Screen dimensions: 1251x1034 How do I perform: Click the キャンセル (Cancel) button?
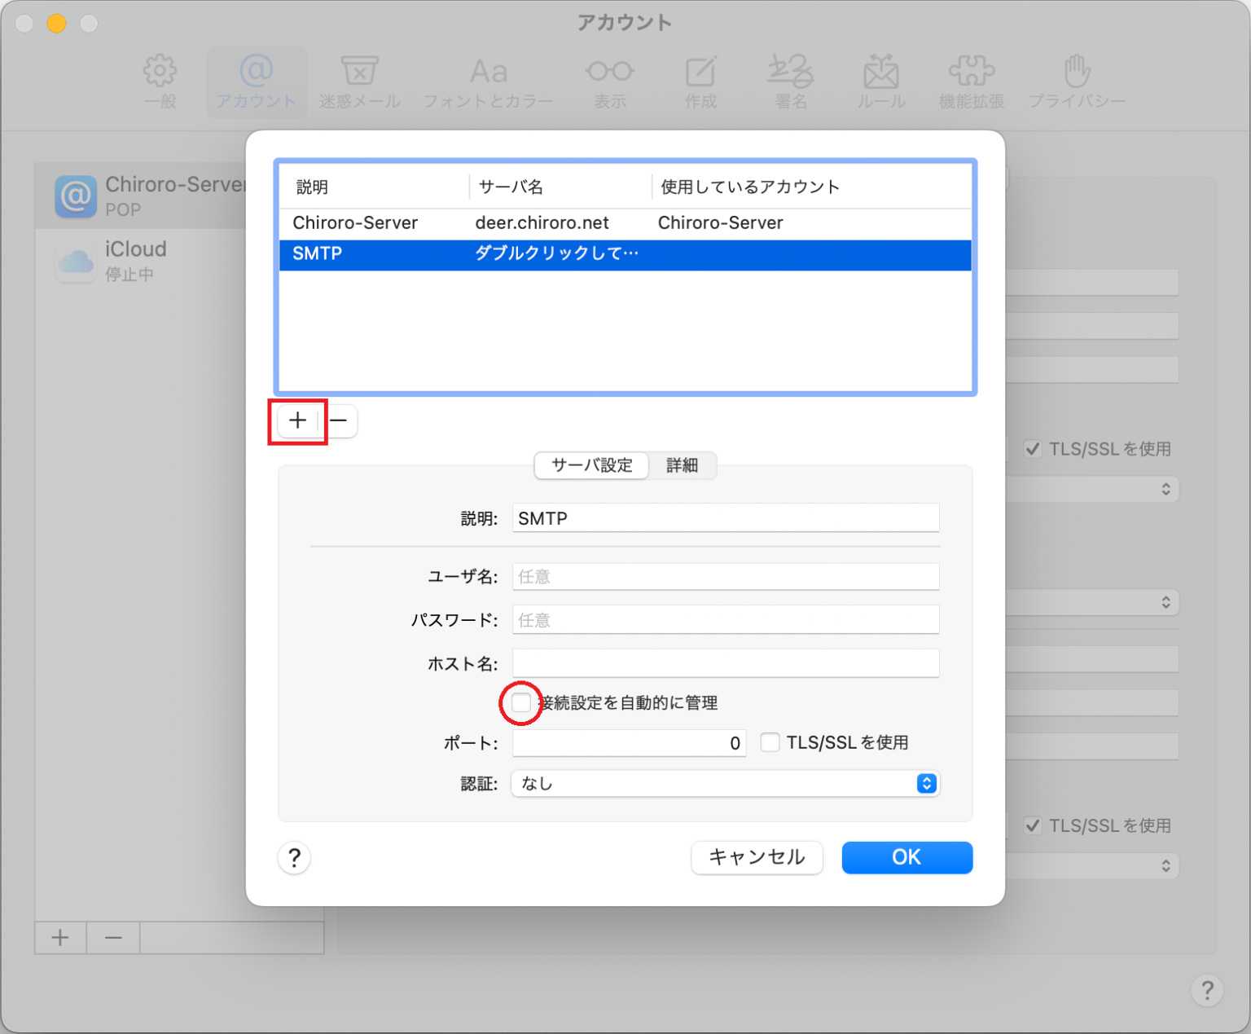(x=756, y=857)
